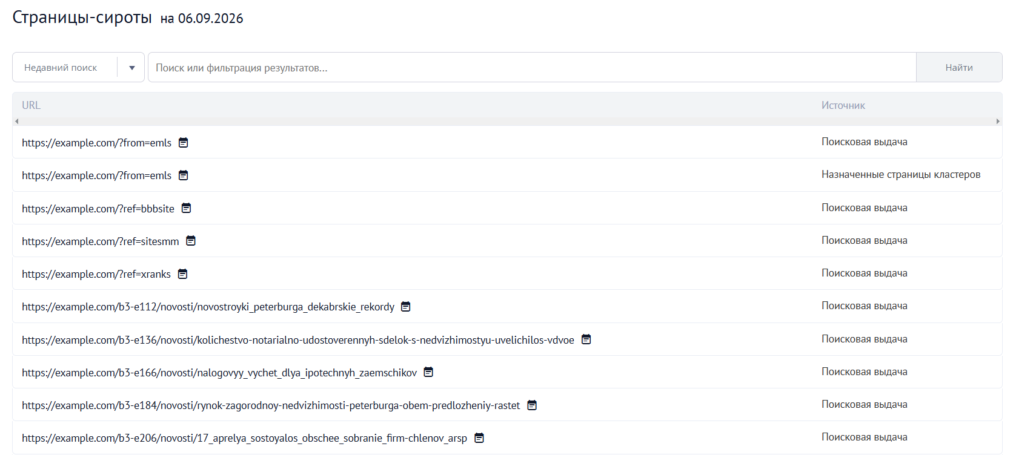Click the right arrow of horizontal scrollbar
This screenshot has width=1013, height=455.
[998, 122]
